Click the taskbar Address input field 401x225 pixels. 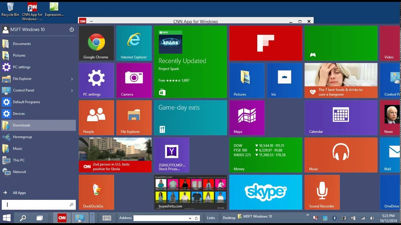(160, 218)
